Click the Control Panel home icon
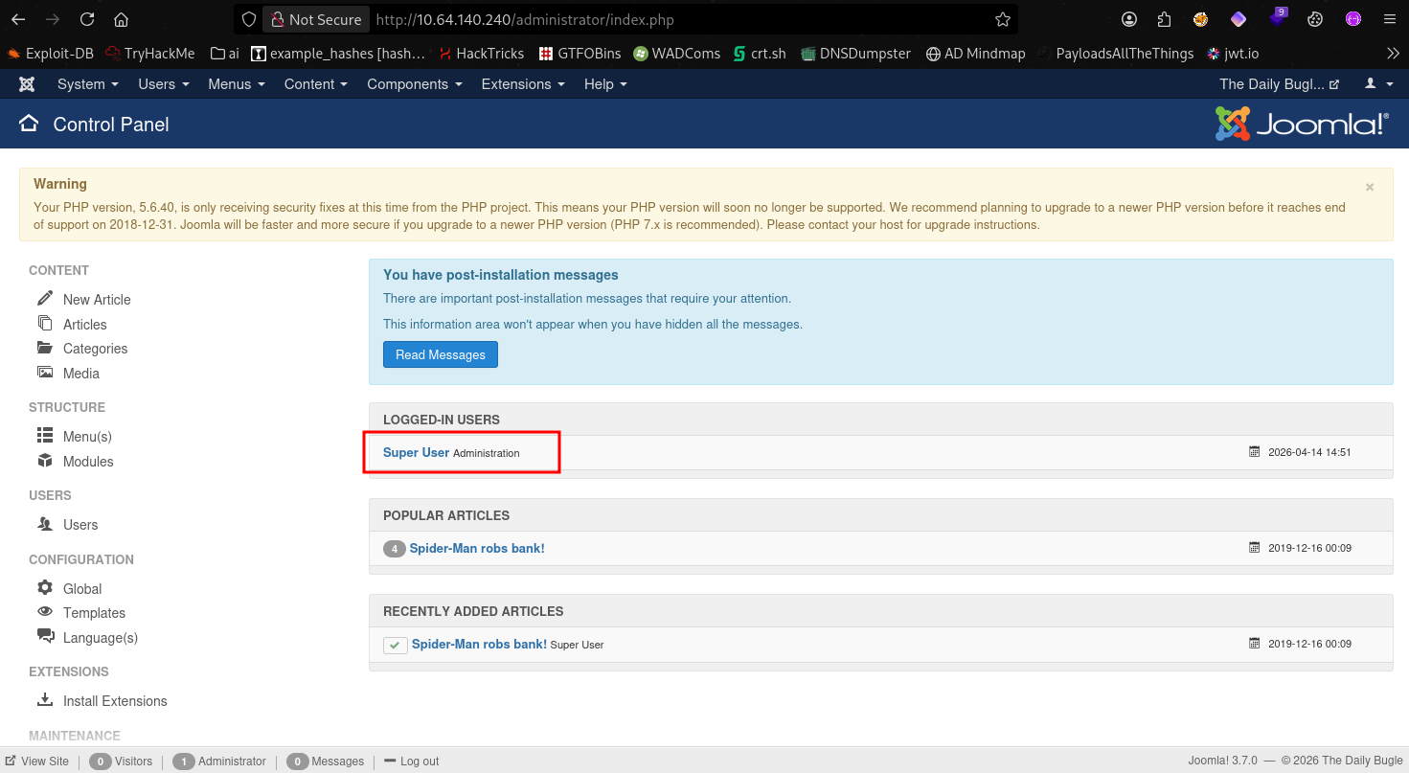This screenshot has height=773, width=1409. 29,124
